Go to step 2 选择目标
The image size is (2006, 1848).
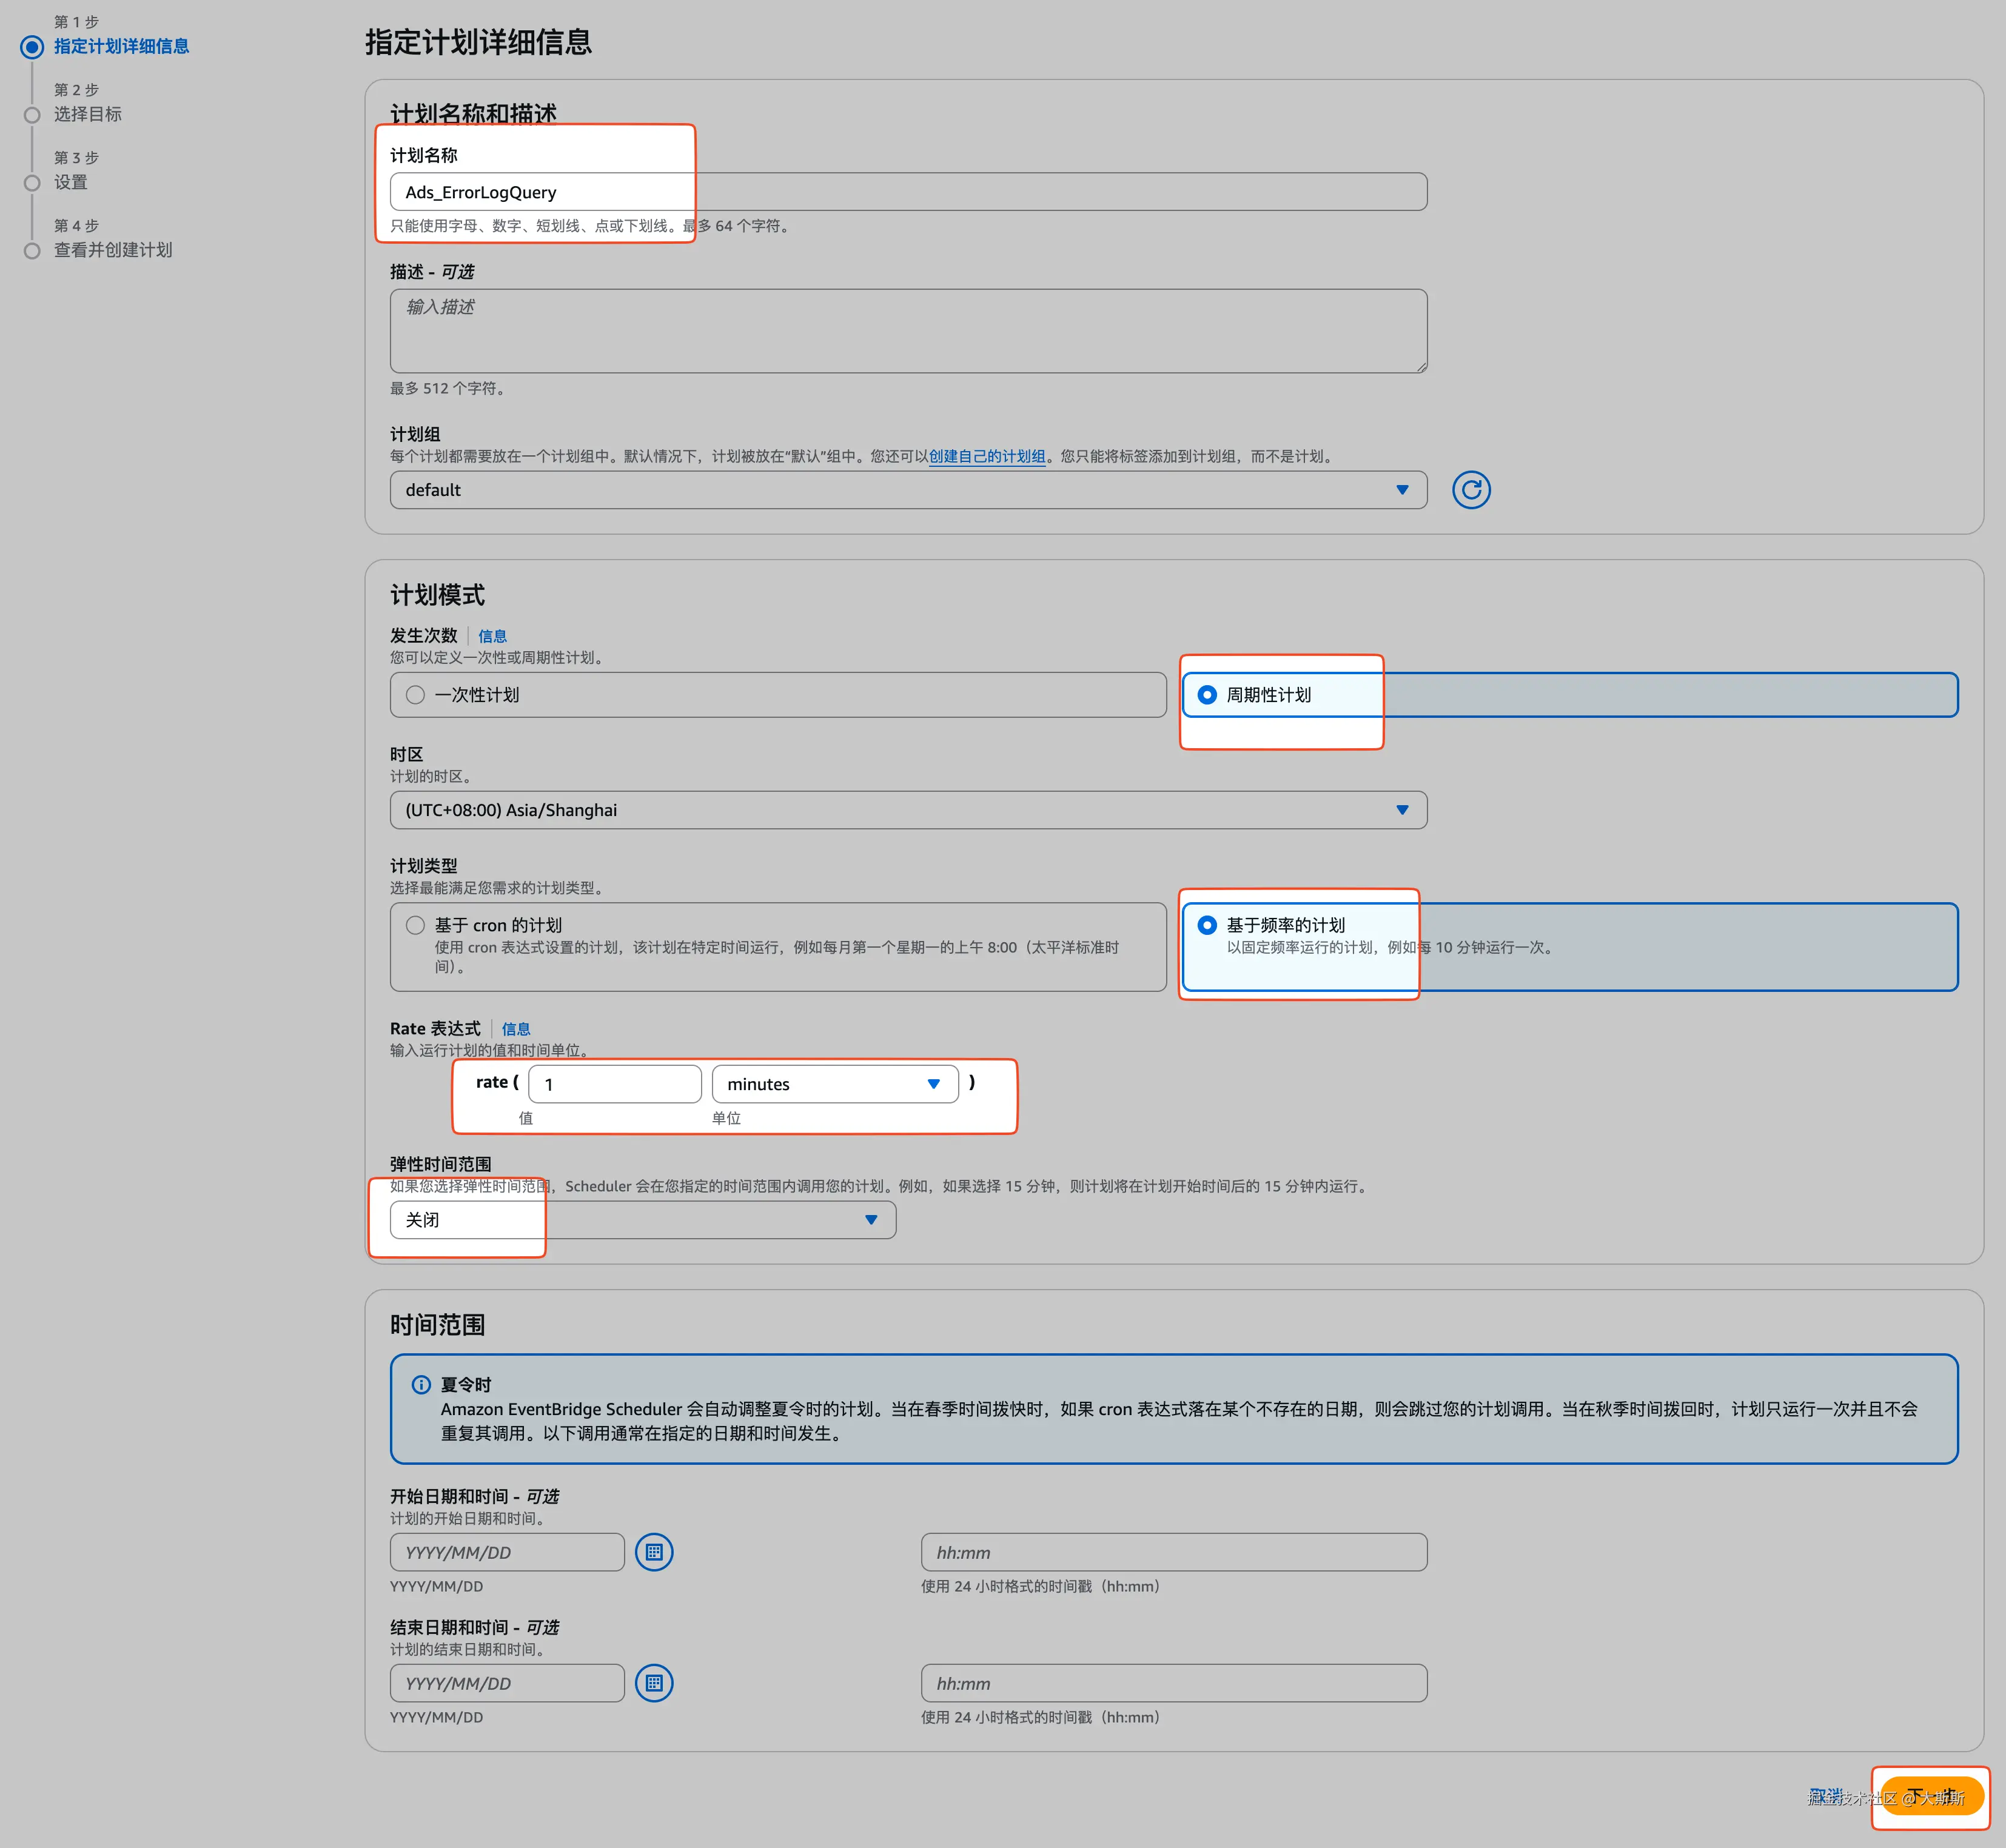(x=87, y=114)
